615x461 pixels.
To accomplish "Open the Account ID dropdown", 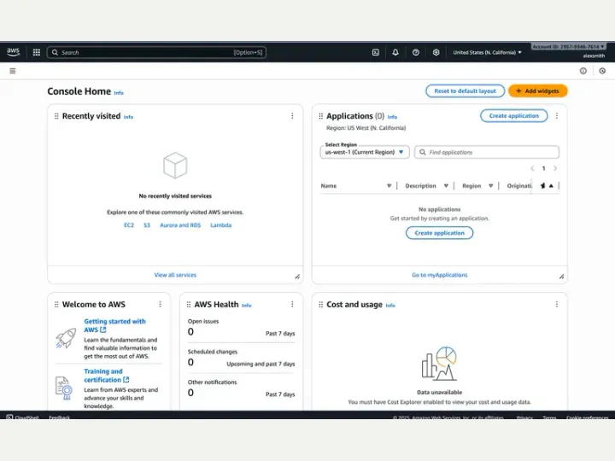I will [x=568, y=47].
